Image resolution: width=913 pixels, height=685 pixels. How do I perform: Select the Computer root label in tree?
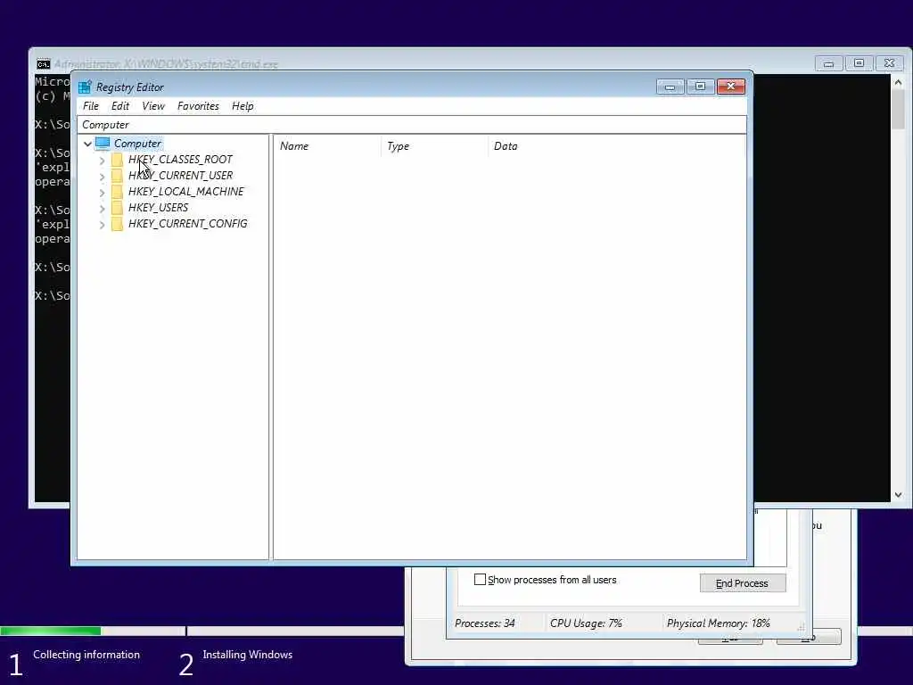pos(137,144)
